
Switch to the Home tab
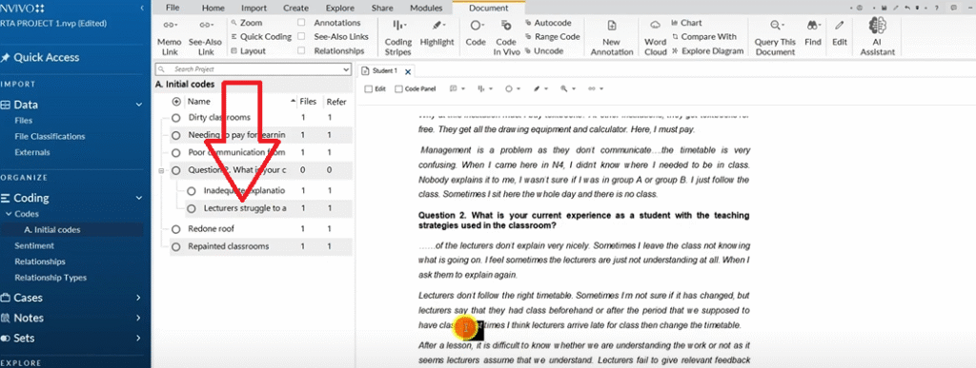coord(213,8)
